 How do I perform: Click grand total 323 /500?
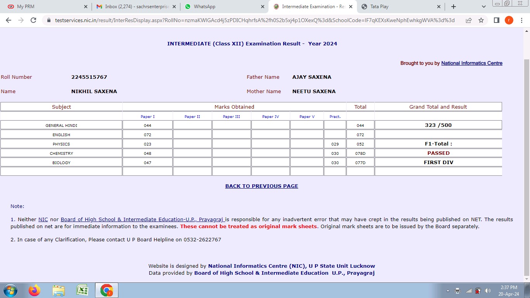tap(438, 125)
